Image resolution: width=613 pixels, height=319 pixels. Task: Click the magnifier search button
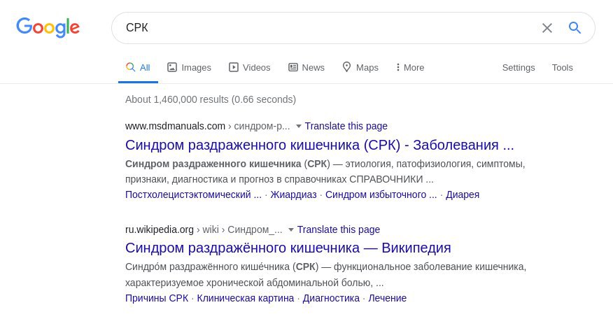click(575, 28)
